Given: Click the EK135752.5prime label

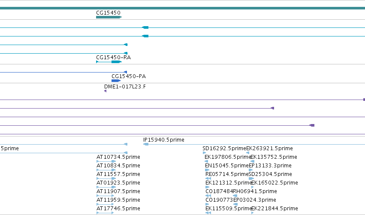Looking at the screenshot, I should [274, 157].
